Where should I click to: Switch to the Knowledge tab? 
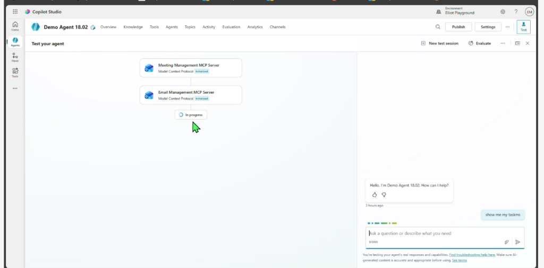pyautogui.click(x=133, y=27)
